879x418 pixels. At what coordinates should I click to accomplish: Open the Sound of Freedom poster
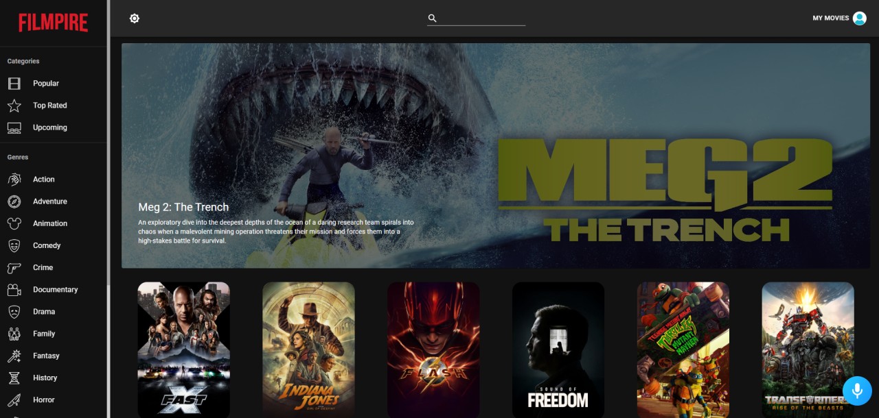point(558,349)
